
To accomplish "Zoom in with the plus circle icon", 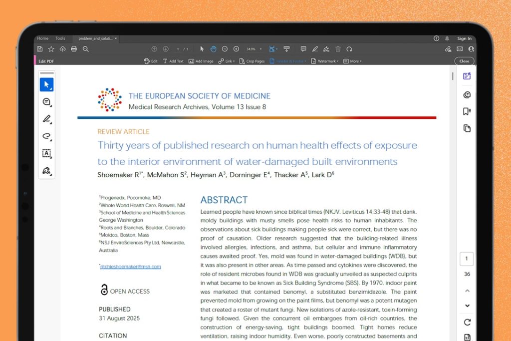I will [236, 49].
